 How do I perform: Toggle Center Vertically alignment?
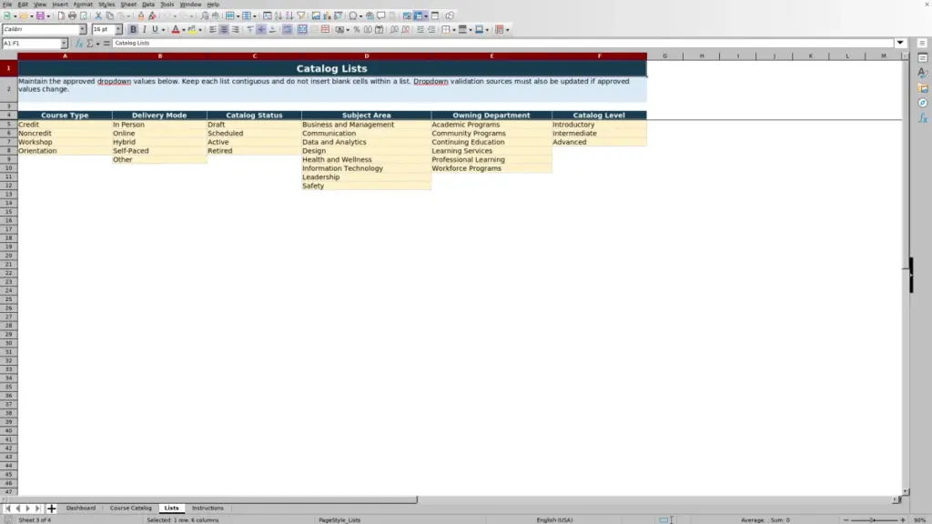(261, 30)
